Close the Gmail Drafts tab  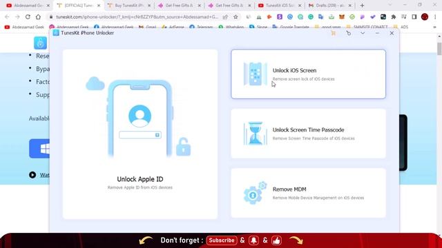click(x=350, y=6)
